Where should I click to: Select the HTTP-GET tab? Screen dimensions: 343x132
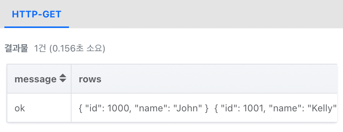coord(36,15)
